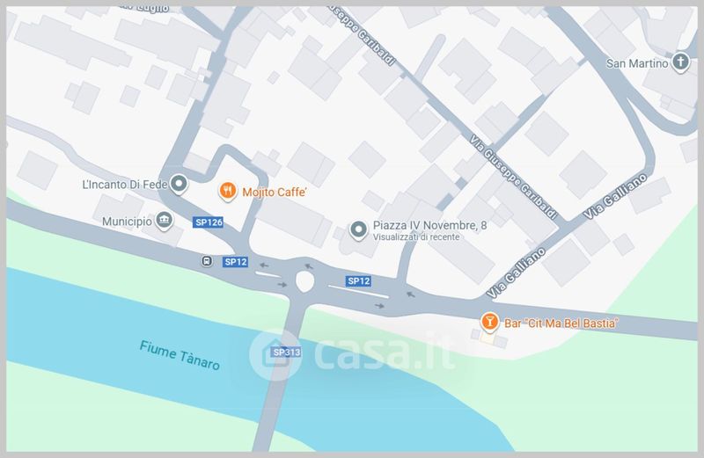704x458 pixels.
Task: Click the SP126 road shield
Action: point(209,222)
